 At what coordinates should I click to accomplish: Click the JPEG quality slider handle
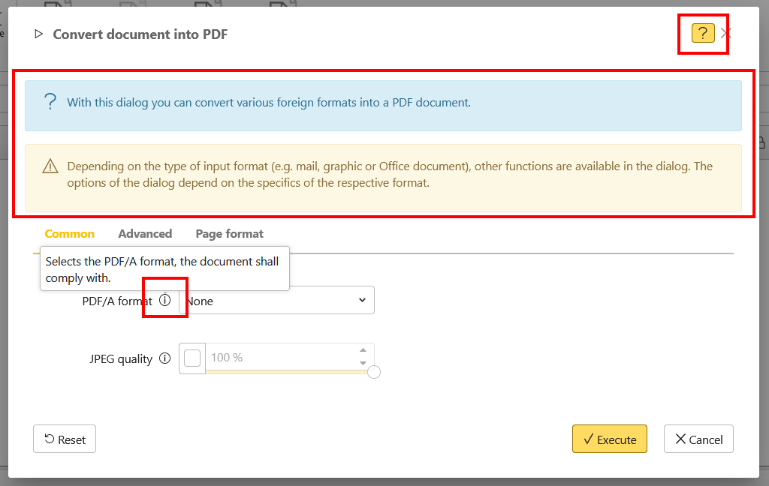[x=373, y=372]
